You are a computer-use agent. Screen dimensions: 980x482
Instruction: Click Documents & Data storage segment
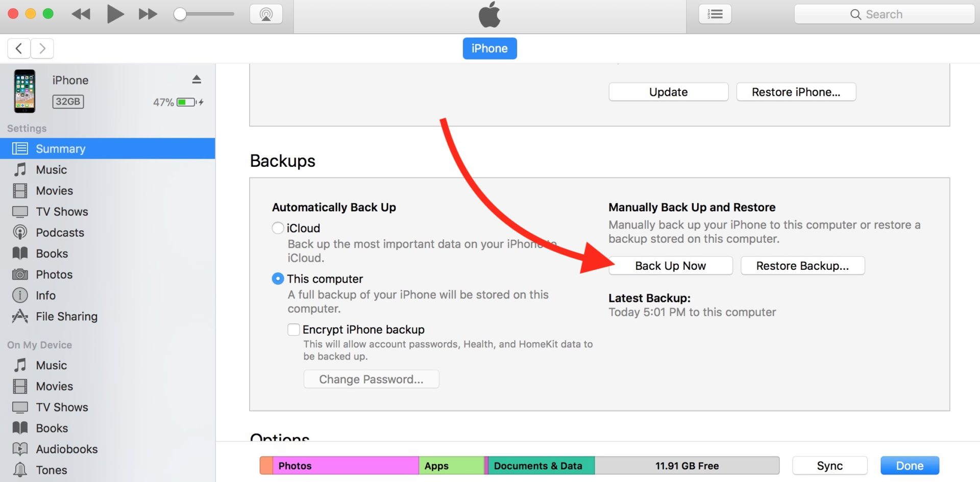(x=542, y=466)
